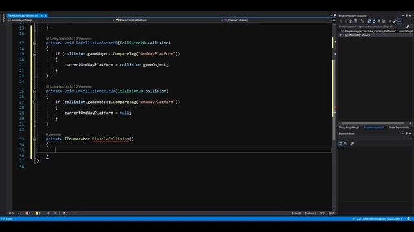414x232 pixels.
Task: Click the categorized view icon in Eigenschaften
Action: click(341, 144)
